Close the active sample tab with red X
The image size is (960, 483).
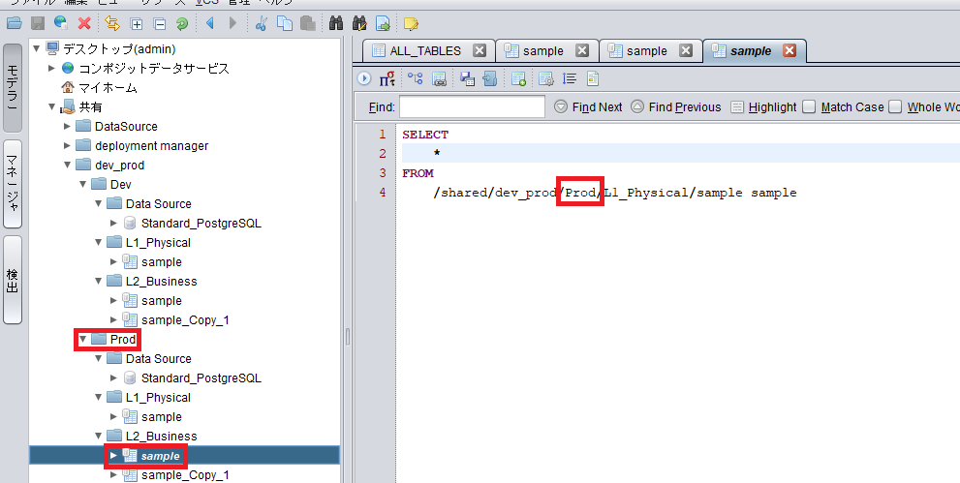tap(790, 50)
